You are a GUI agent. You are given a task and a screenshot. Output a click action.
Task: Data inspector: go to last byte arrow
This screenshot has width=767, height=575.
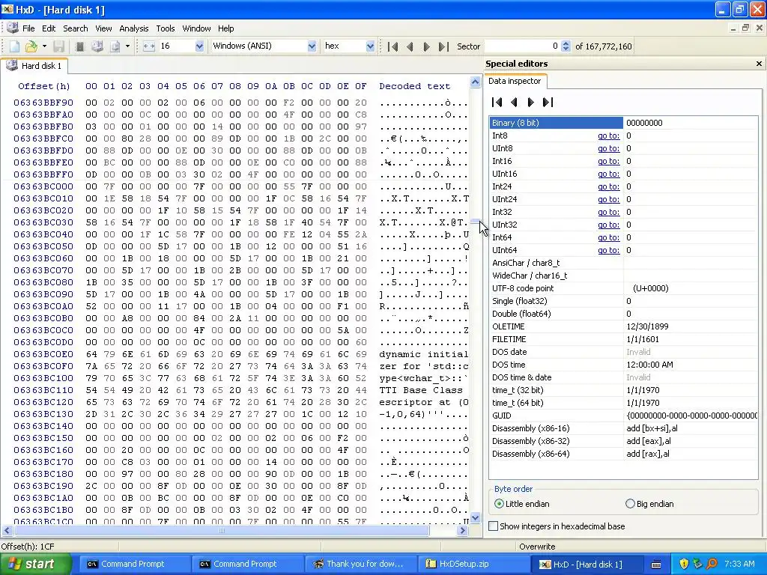pos(548,102)
